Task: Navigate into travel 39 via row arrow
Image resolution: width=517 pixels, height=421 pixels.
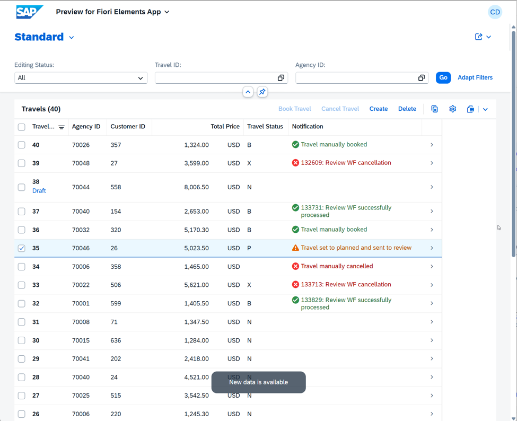Action: click(x=432, y=163)
